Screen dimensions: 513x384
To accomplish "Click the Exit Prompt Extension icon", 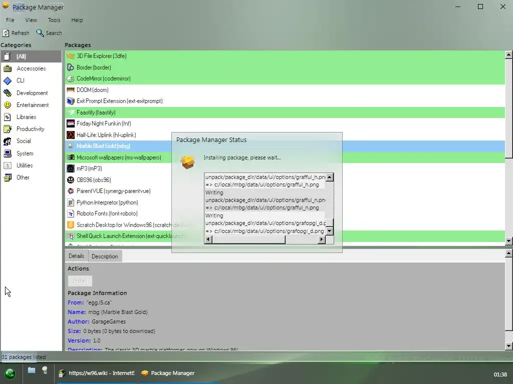I will [x=71, y=101].
